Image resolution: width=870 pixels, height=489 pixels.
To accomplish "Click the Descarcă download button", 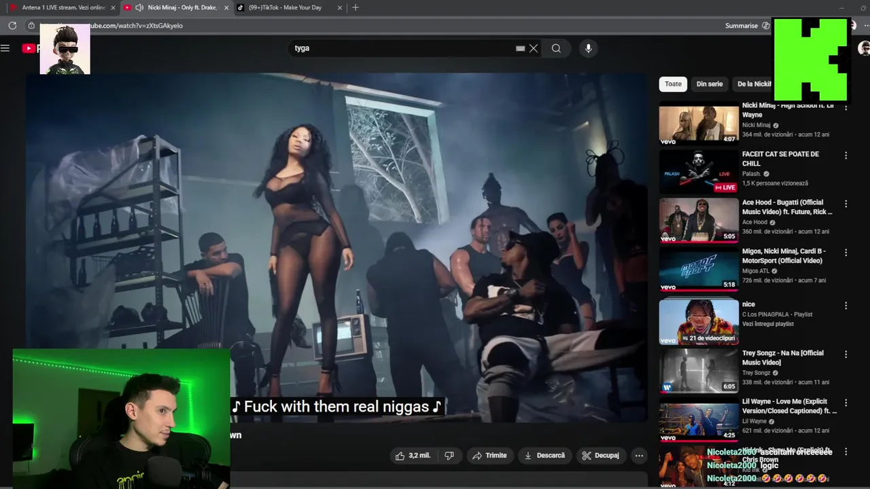I will pyautogui.click(x=544, y=456).
